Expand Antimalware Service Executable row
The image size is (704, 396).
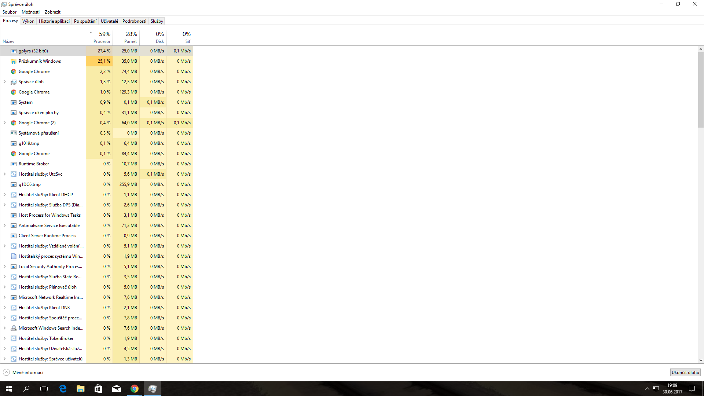click(4, 225)
